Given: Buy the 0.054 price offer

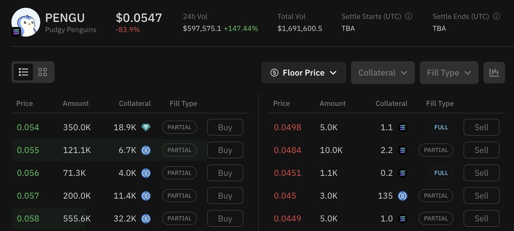Looking at the screenshot, I should coord(225,127).
